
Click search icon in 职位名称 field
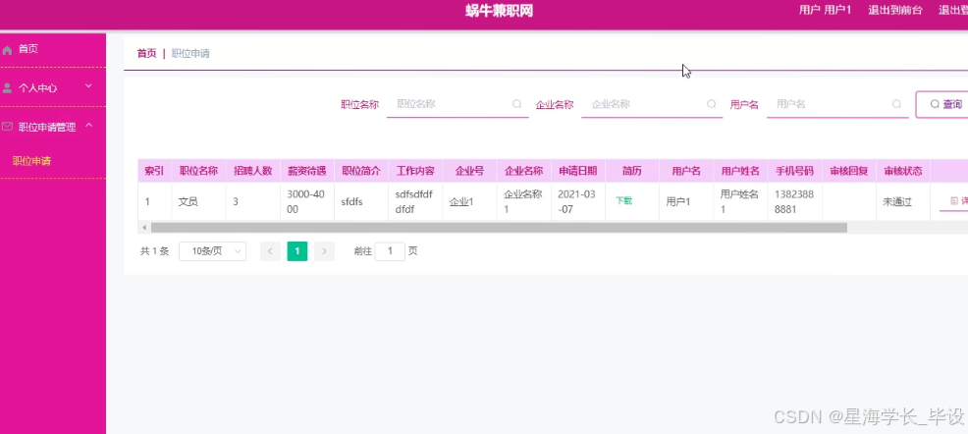tap(516, 104)
